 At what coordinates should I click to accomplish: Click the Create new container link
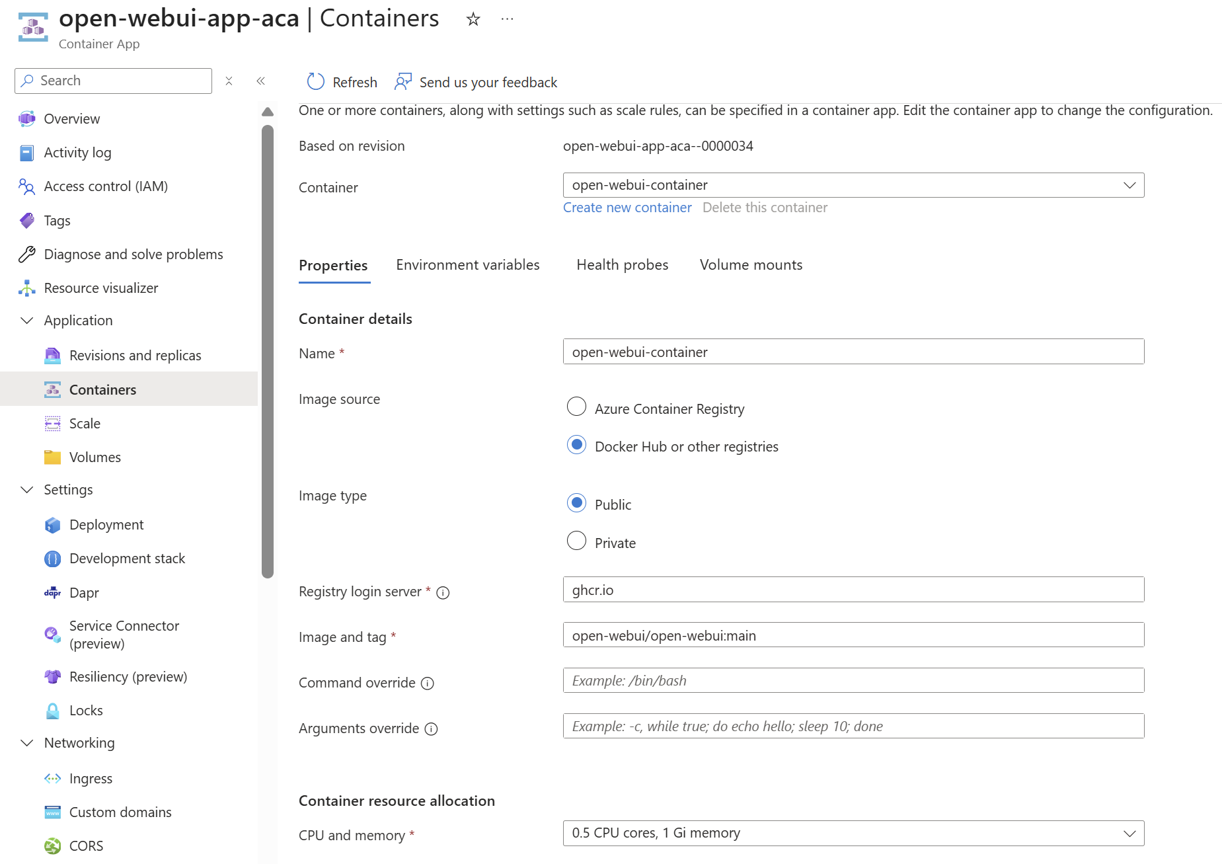pos(627,208)
